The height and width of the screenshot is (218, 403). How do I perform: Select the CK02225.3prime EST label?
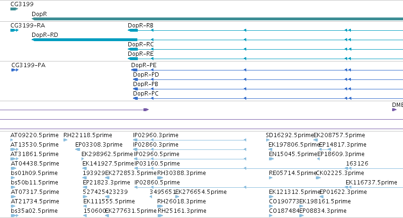(340, 174)
